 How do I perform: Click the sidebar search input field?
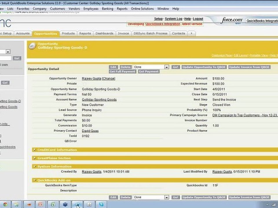5,58
